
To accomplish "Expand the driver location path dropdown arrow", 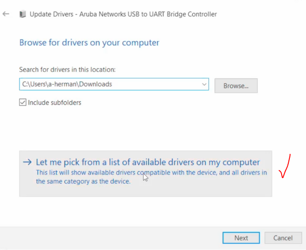I will (x=204, y=84).
